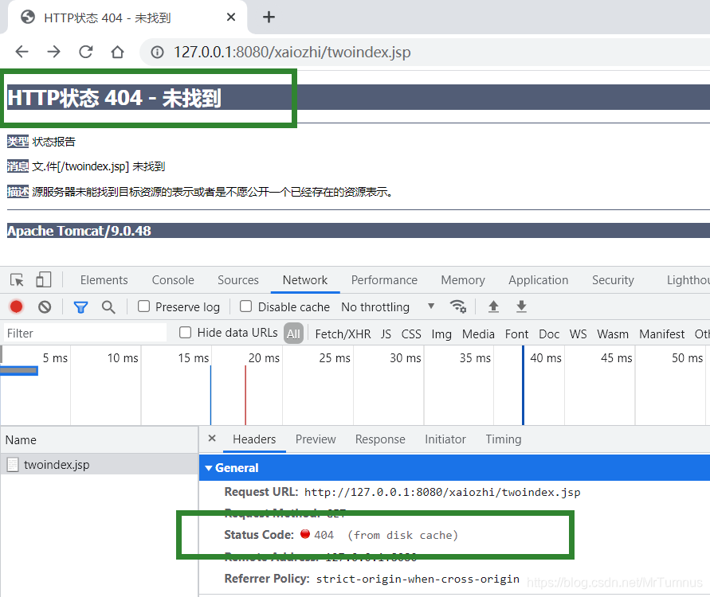Viewport: 710px width, 597px height.
Task: Check Hide data URLs
Action: point(185,333)
